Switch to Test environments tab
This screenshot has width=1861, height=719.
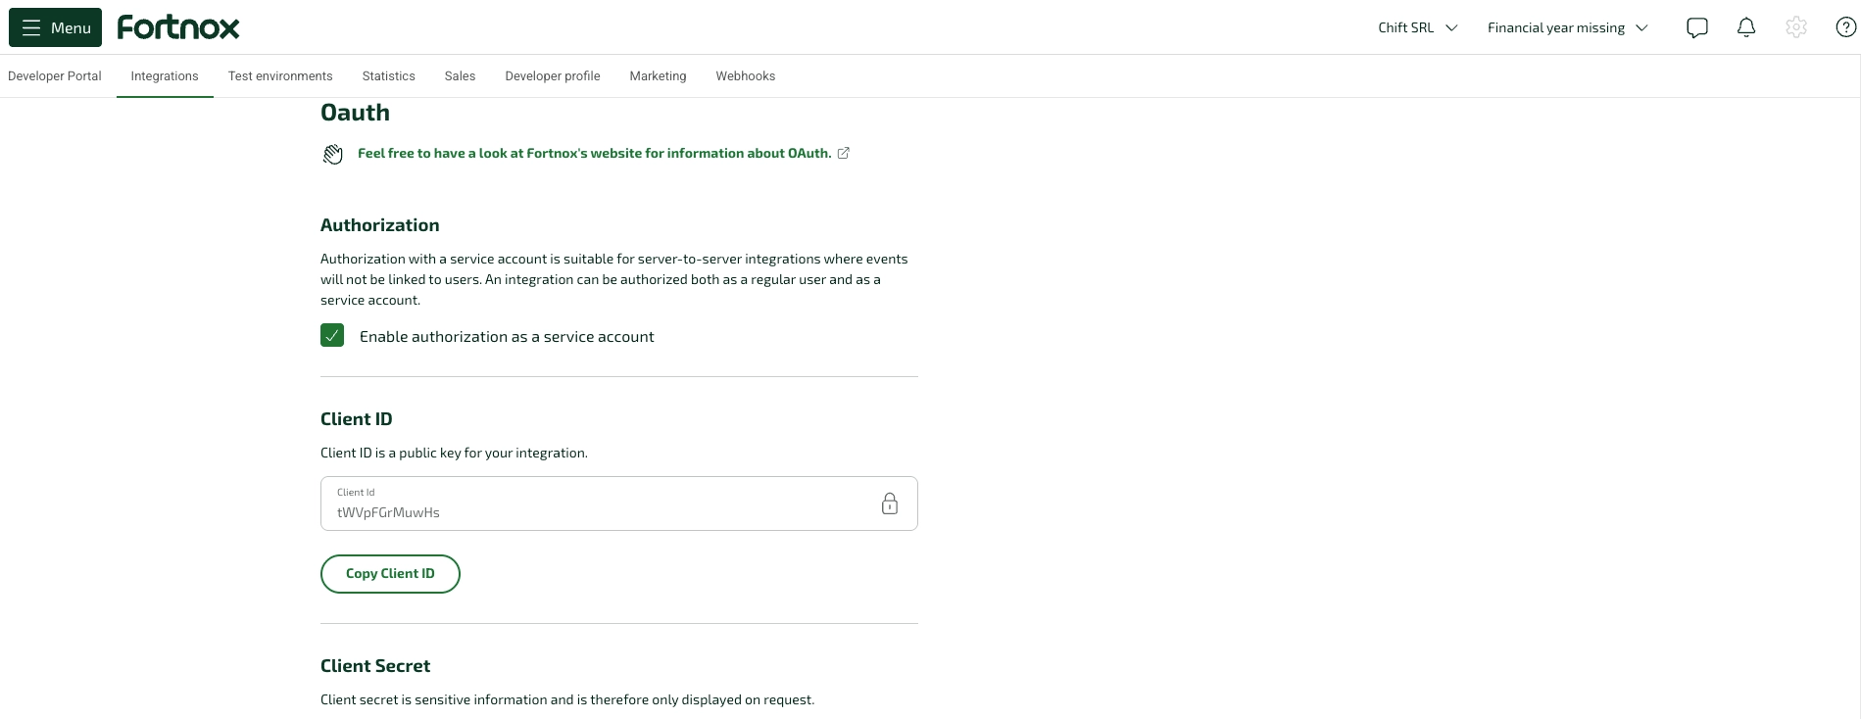[x=280, y=75]
